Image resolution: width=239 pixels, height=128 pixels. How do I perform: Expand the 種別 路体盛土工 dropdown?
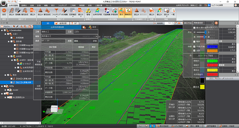[x=69, y=36]
